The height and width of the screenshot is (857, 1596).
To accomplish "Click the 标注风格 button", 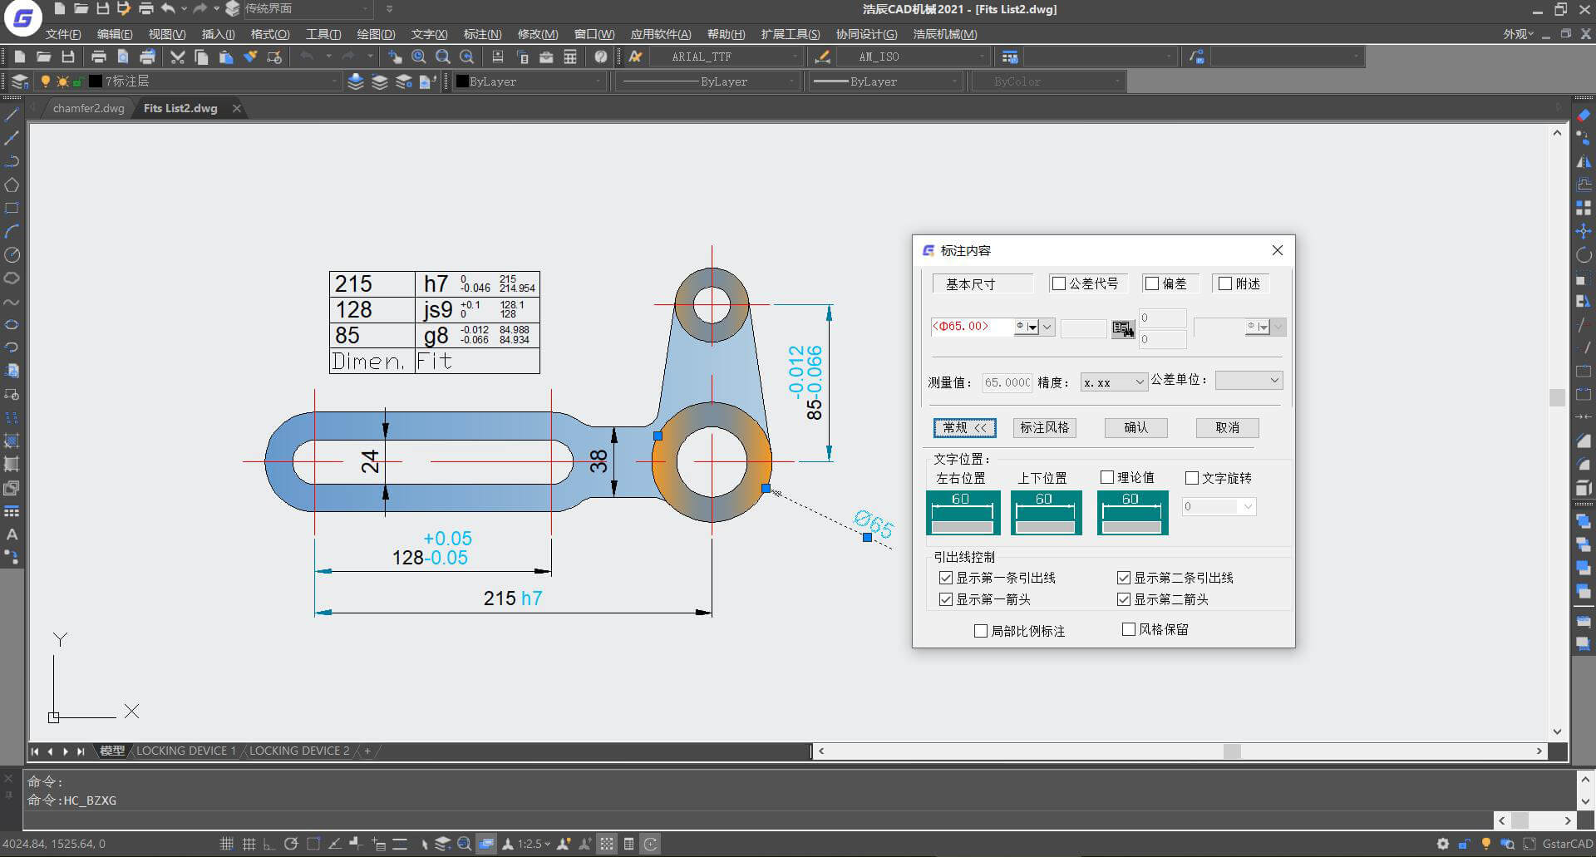I will [1044, 427].
